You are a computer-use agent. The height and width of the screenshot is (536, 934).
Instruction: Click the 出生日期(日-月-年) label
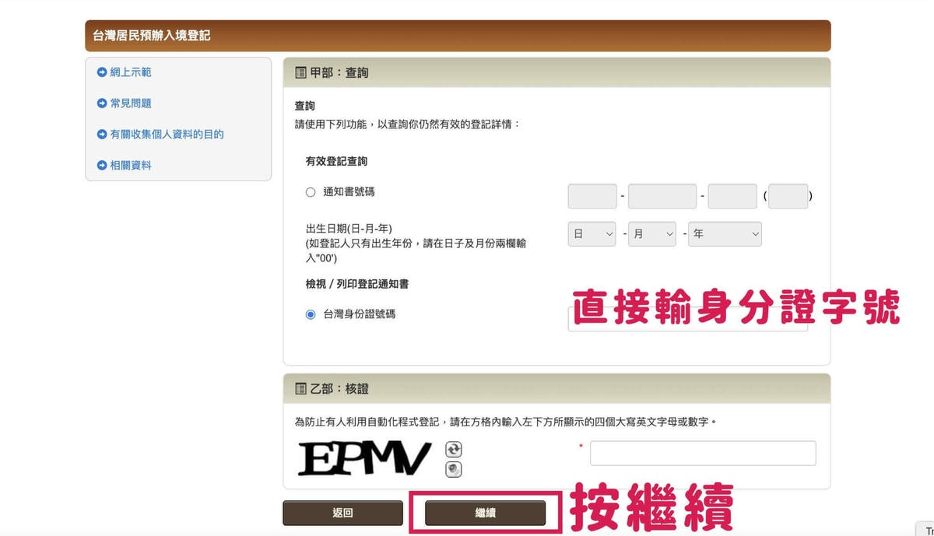tap(349, 229)
